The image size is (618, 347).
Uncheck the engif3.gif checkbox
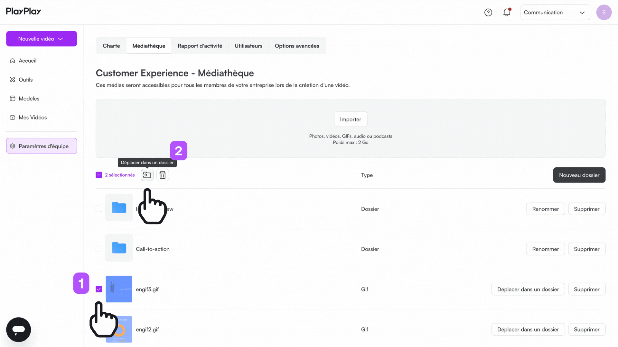99,289
